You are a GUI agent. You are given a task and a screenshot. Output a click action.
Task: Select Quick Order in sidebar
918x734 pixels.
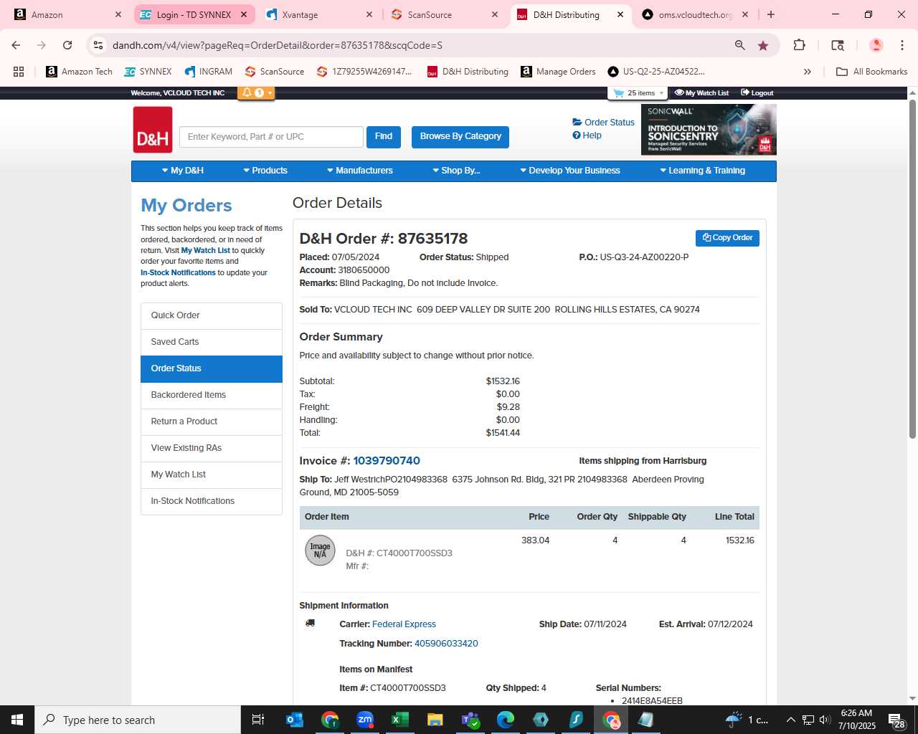212,315
